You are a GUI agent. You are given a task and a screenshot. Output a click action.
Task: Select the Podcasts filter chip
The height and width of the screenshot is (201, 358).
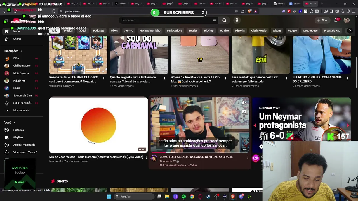tap(98, 30)
